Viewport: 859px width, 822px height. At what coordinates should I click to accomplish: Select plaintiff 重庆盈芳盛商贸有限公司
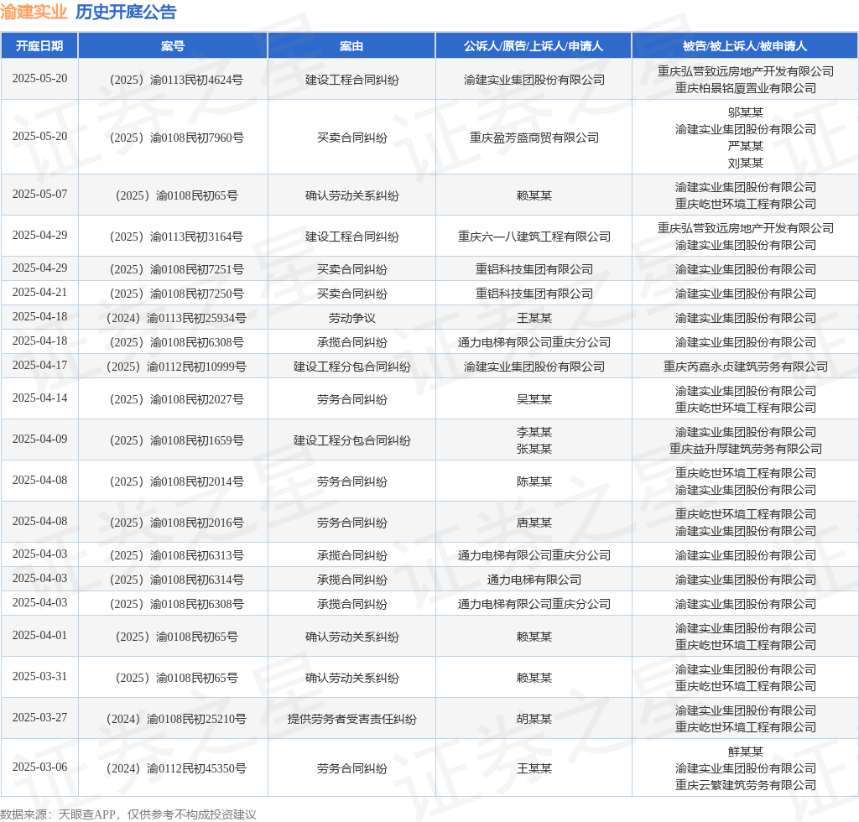534,138
